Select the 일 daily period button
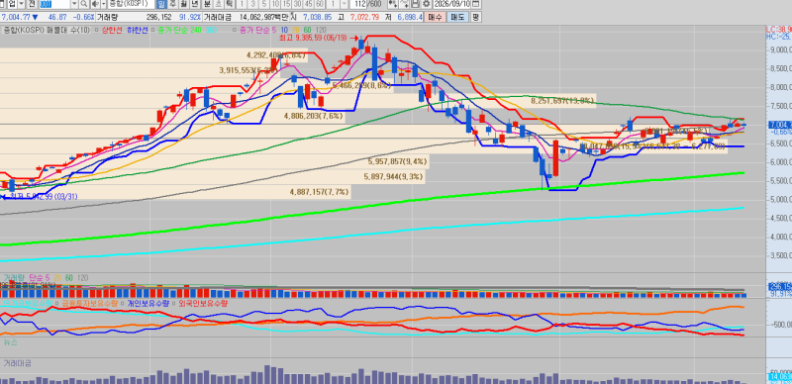Image resolution: width=792 pixels, height=384 pixels. click(161, 4)
